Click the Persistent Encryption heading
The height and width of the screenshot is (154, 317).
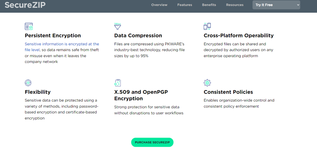53,35
